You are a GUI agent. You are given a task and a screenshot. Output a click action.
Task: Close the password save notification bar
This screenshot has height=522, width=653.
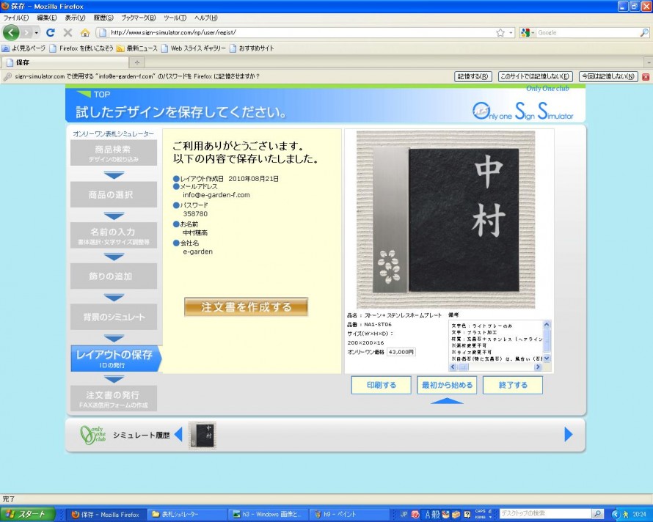click(x=646, y=76)
